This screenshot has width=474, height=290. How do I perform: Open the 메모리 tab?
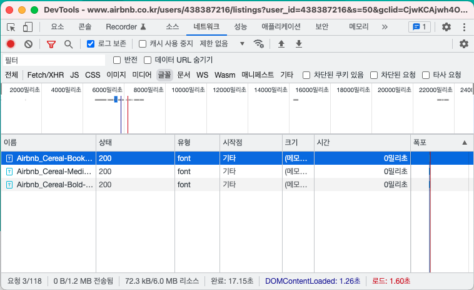coord(359,27)
